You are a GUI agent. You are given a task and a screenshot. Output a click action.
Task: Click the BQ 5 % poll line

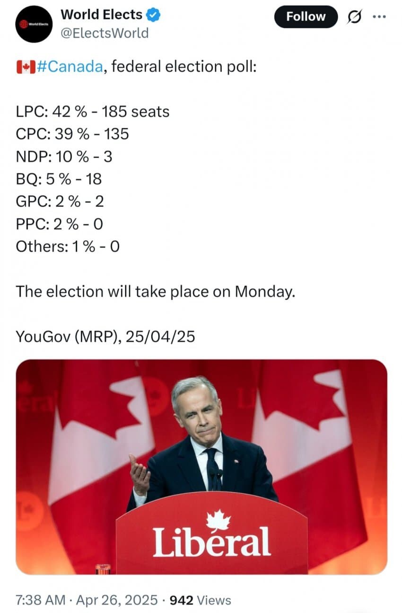pos(59,179)
